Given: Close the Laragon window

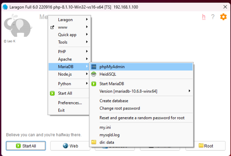Looking at the screenshot, I should click(225, 7).
